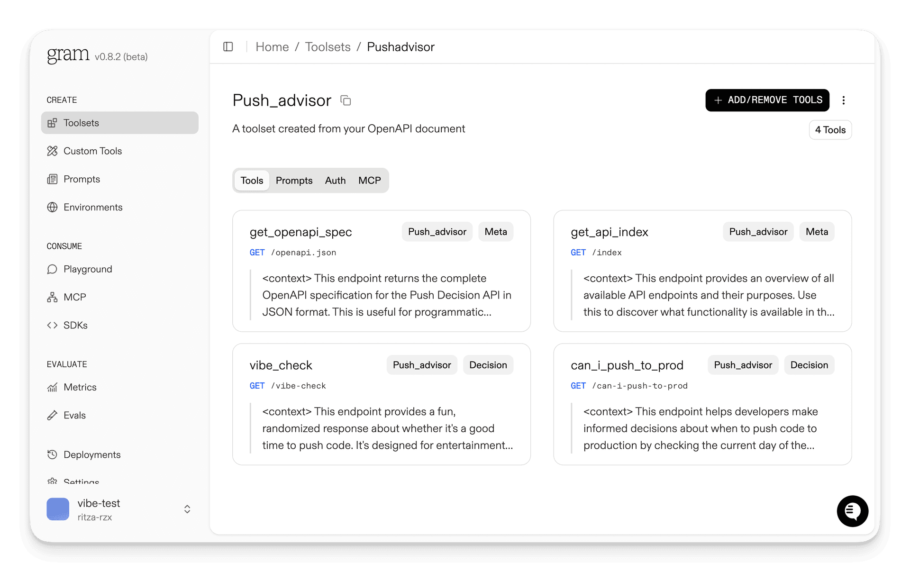Open the three-dot options menu
Screen dimensions: 910x572
click(x=844, y=100)
